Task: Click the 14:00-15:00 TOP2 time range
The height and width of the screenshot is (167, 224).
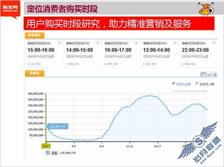Action: point(79,50)
